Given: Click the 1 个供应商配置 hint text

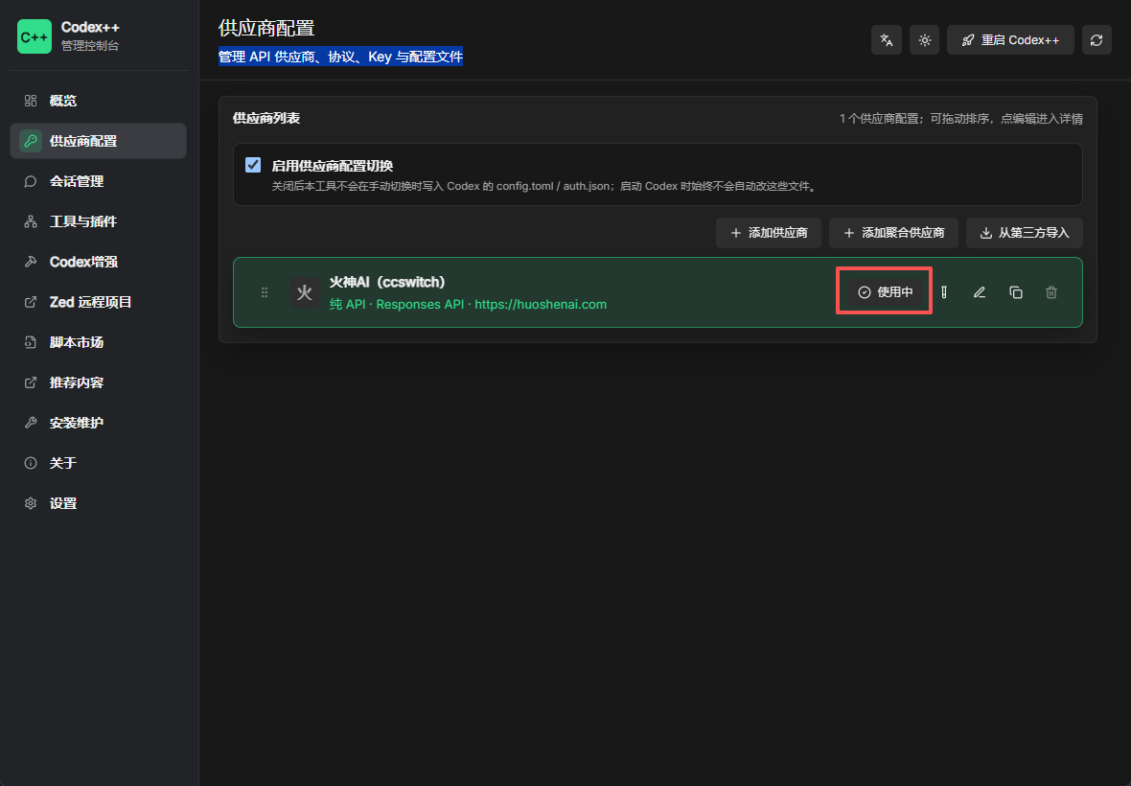Looking at the screenshot, I should 960,118.
